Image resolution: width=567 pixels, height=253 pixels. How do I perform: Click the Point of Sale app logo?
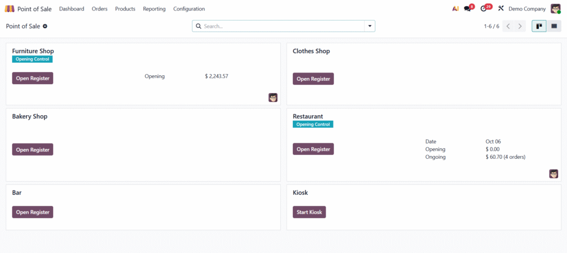(x=9, y=9)
